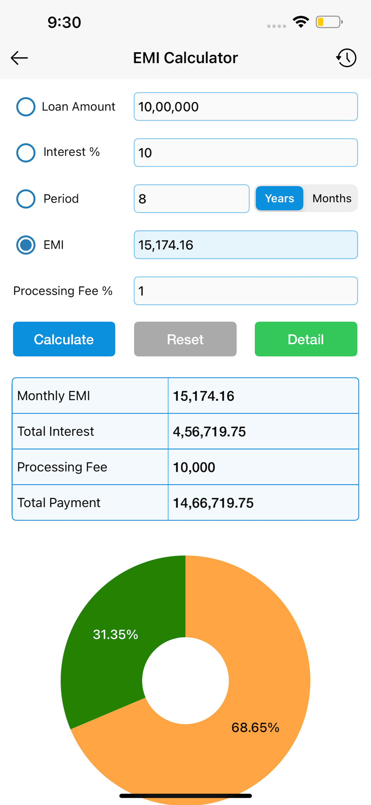Screen dimensions: 371x805
Task: Select the Interest % radio button
Action: pyautogui.click(x=26, y=153)
